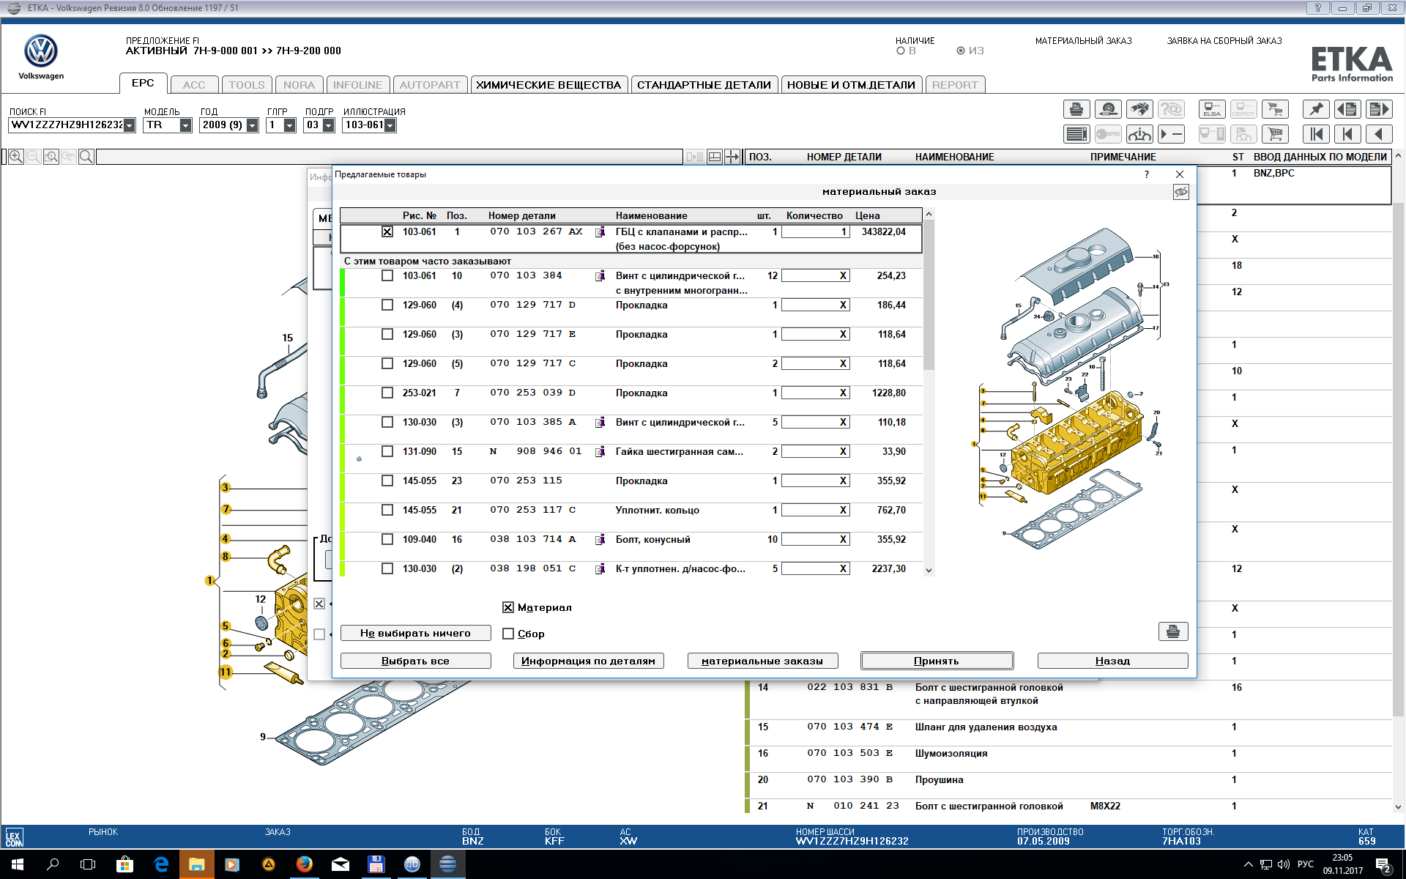Screen dimensions: 1406x879
Task: Click the printer icon in the dialog
Action: point(1173,631)
